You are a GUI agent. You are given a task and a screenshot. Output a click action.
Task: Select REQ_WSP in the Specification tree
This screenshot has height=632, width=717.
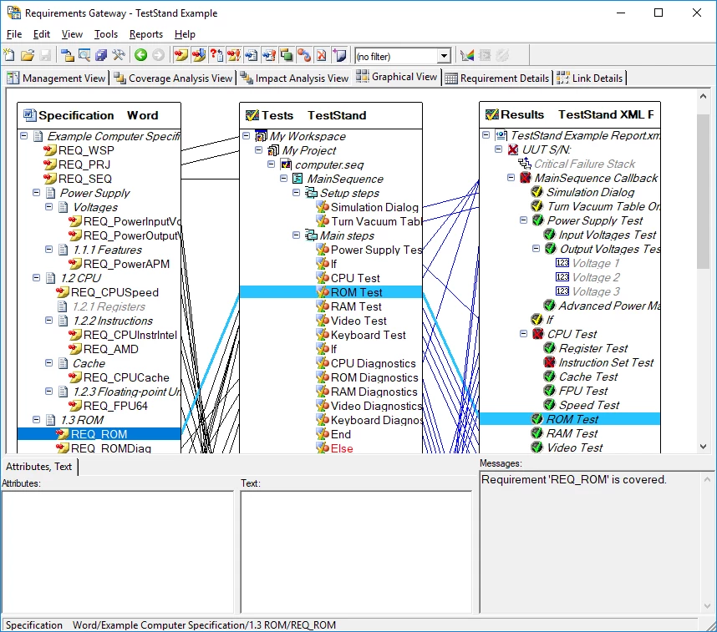[x=86, y=150]
